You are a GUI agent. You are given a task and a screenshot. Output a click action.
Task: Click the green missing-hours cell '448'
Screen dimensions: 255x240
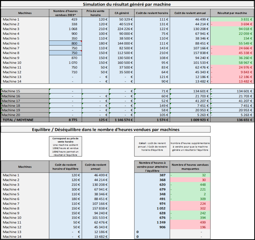(190, 185)
